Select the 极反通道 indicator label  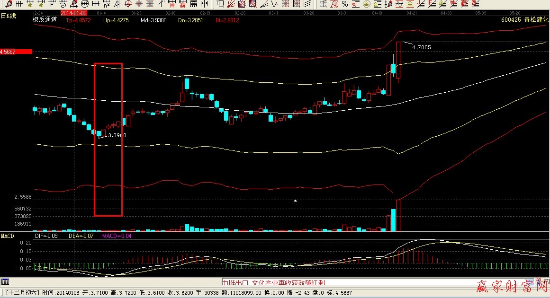coord(45,20)
